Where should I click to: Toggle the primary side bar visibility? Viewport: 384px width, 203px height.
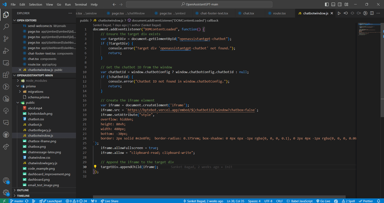click(x=326, y=4)
